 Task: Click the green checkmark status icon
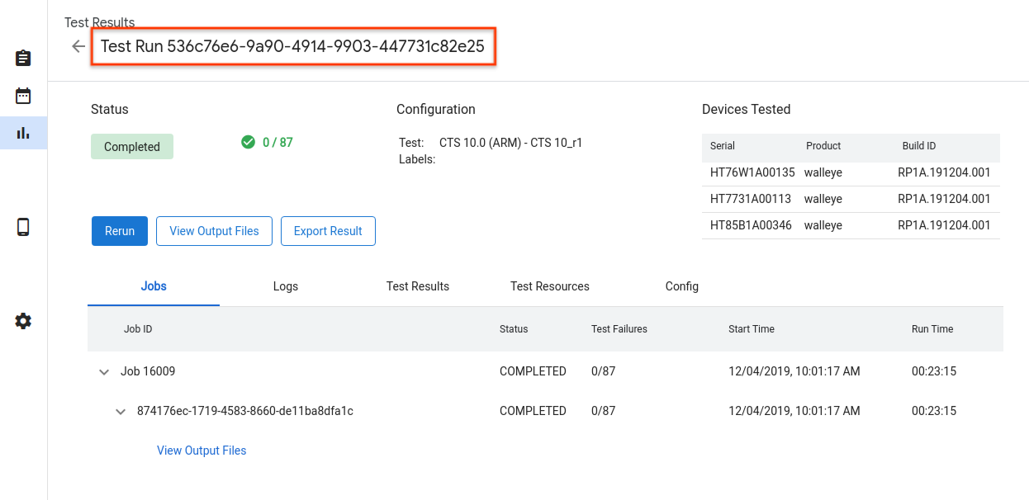click(x=248, y=142)
